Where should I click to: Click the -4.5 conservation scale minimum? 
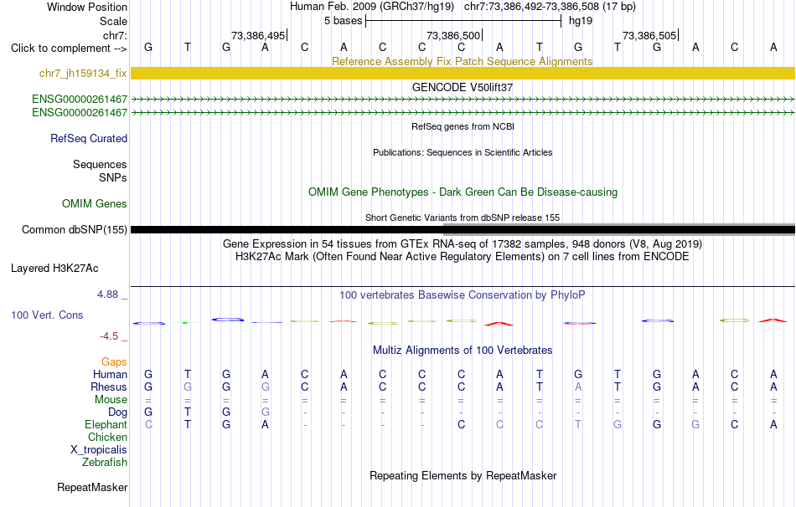pos(109,336)
